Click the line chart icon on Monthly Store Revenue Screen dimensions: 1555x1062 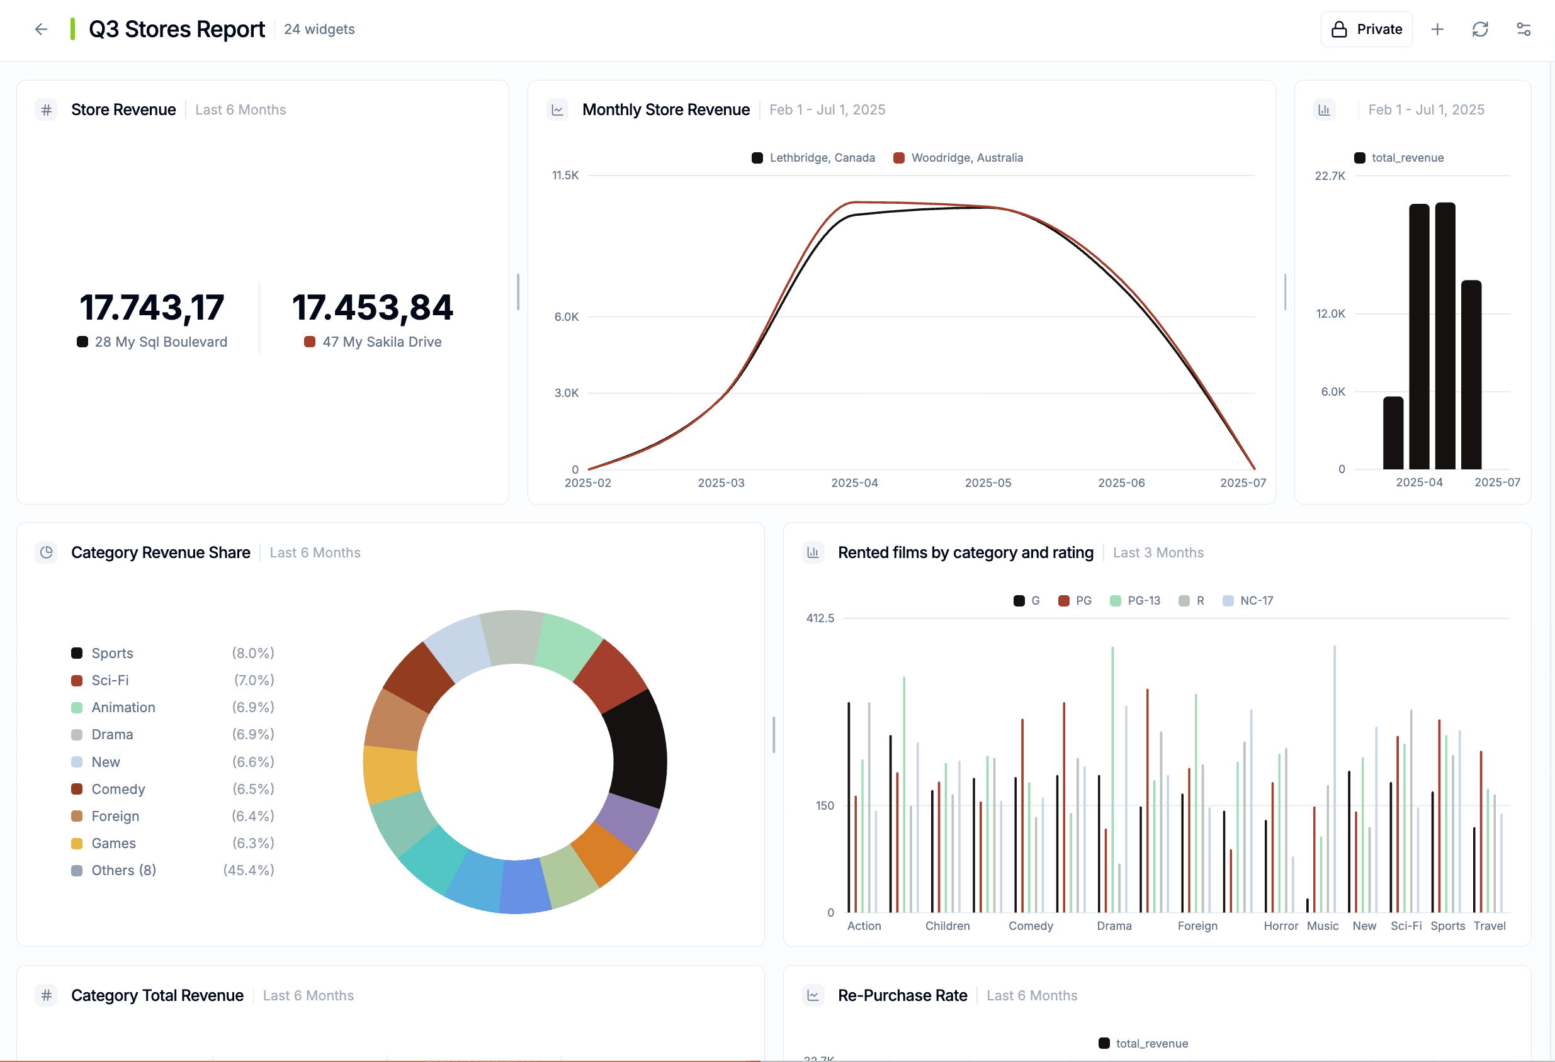pyautogui.click(x=557, y=109)
